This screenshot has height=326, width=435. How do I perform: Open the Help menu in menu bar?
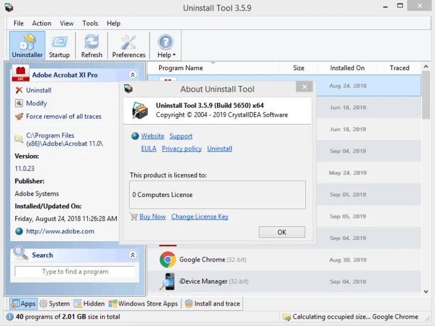tap(113, 23)
